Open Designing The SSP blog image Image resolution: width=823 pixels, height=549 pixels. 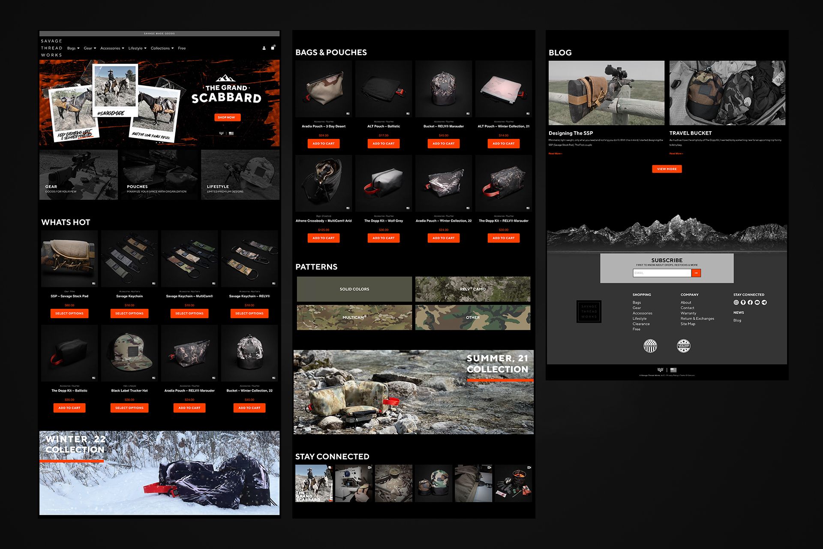607,93
